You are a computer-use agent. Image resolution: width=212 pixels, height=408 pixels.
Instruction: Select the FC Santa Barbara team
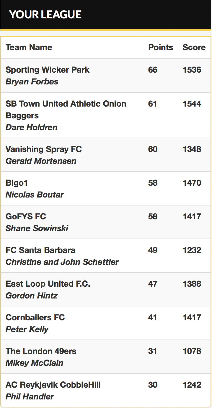pyautogui.click(x=40, y=250)
